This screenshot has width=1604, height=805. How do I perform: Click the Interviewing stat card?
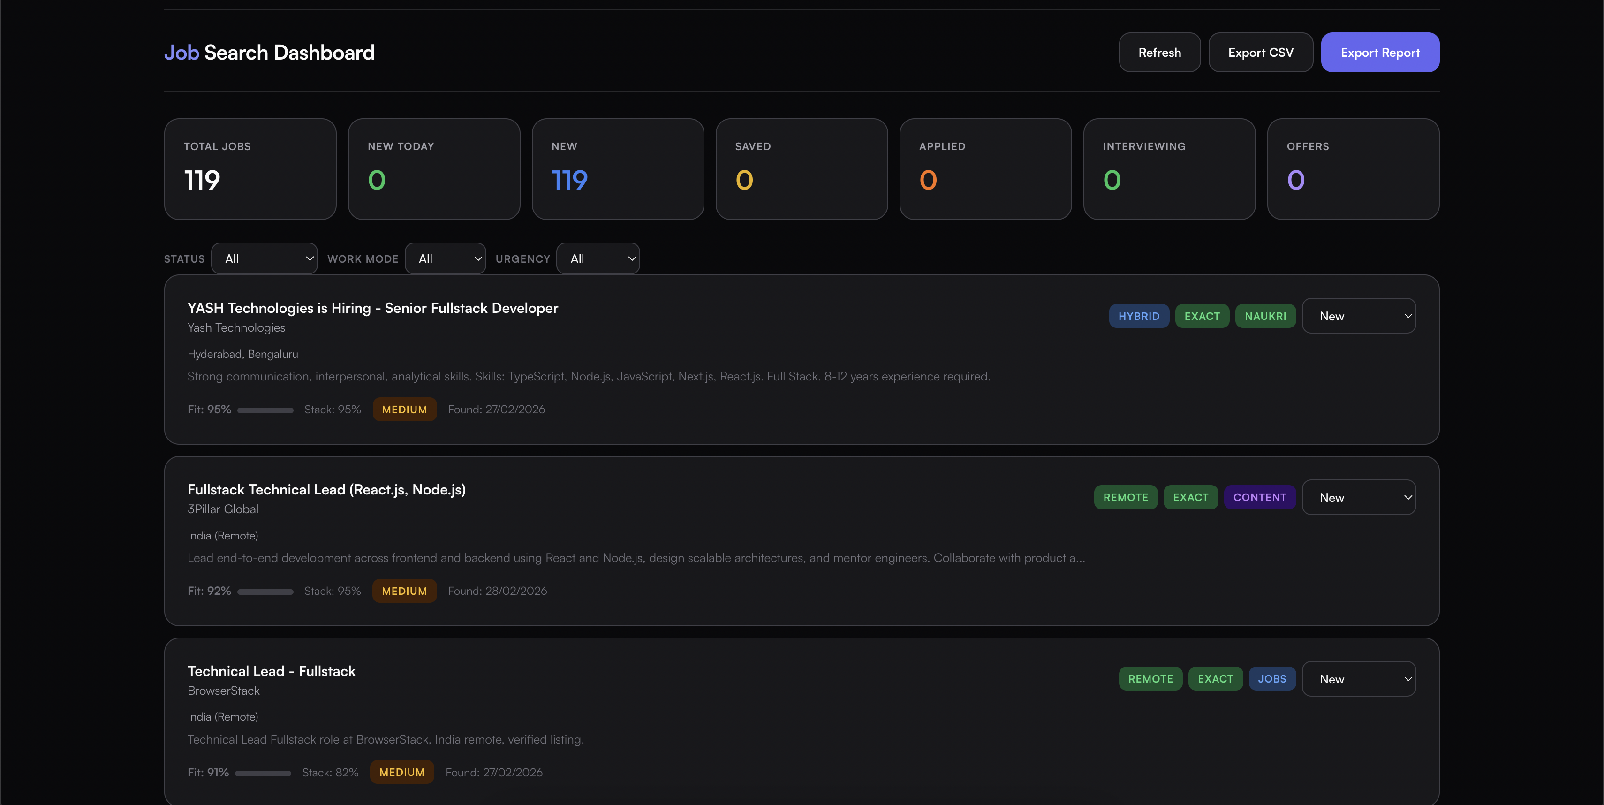point(1169,169)
